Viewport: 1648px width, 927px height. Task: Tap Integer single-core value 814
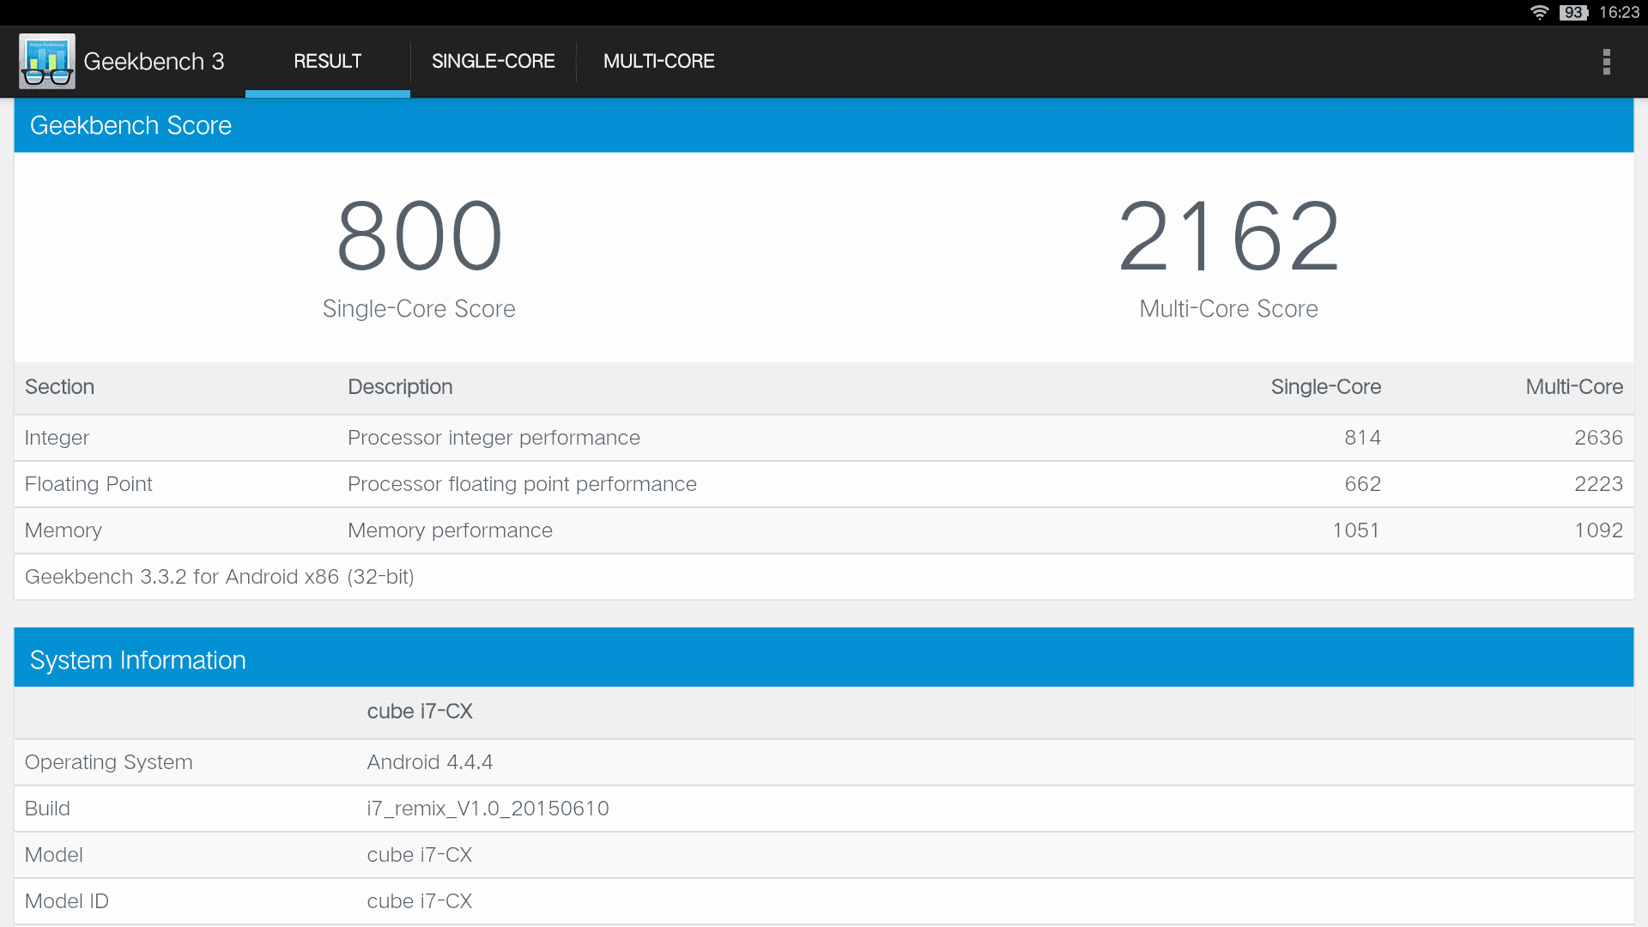tap(1362, 438)
